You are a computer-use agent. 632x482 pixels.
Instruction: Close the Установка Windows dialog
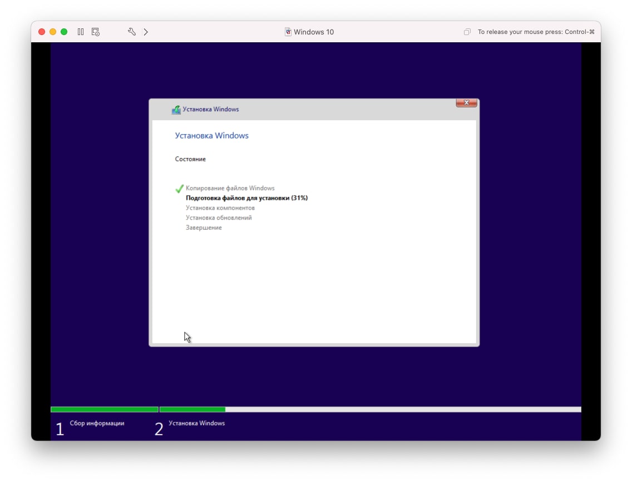(x=466, y=103)
